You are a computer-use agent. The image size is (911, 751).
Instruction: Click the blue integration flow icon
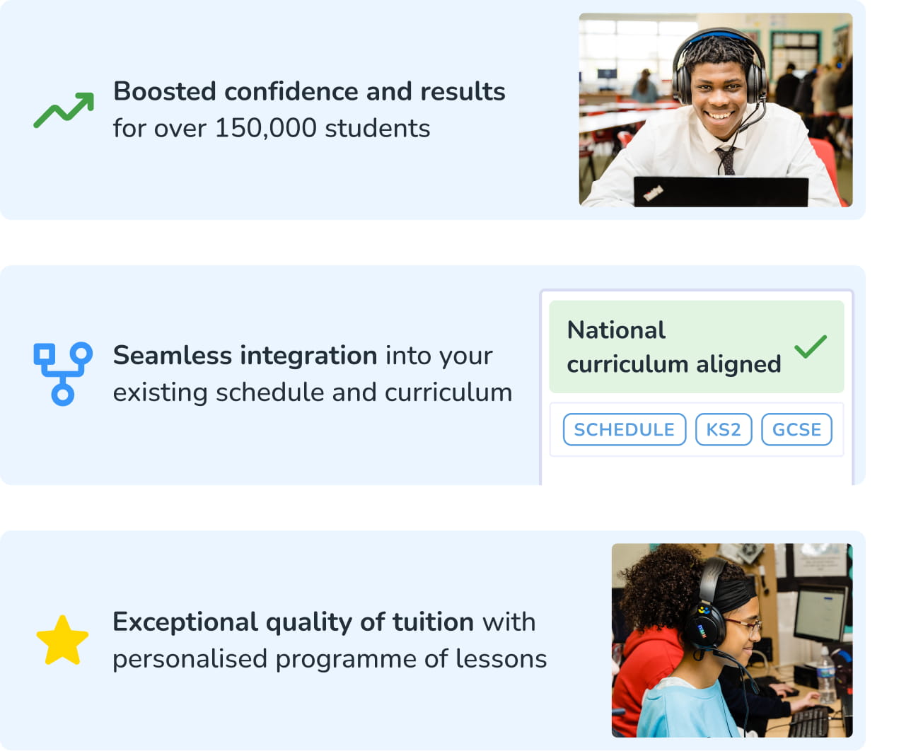click(x=63, y=374)
